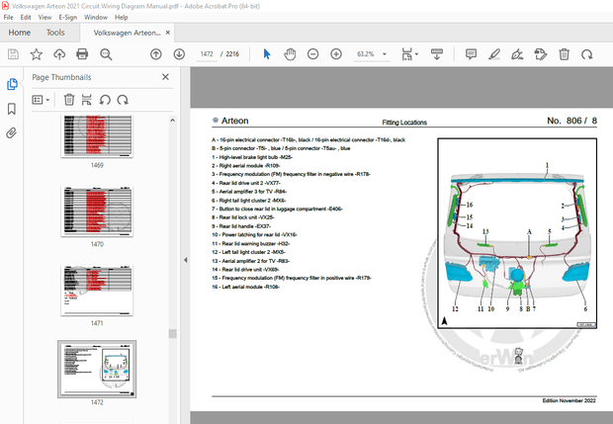This screenshot has width=613, height=424.
Task: Print the document with printer icon
Action: (x=82, y=54)
